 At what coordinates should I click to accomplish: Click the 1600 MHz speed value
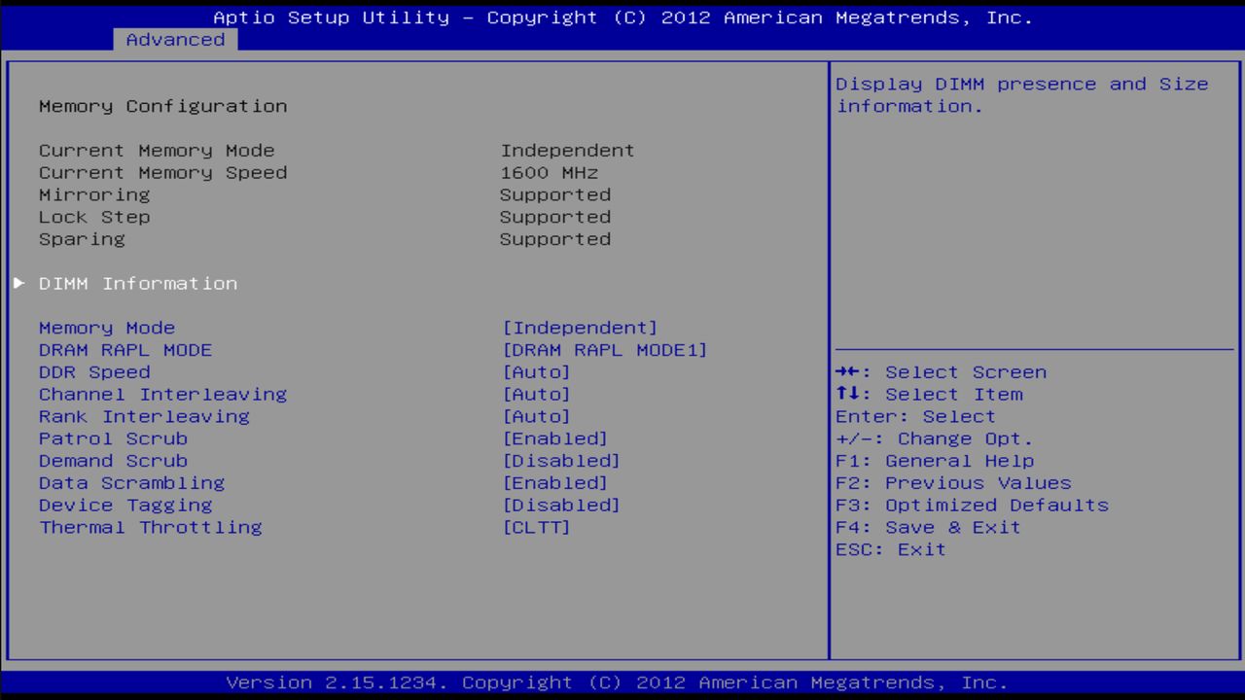point(549,172)
